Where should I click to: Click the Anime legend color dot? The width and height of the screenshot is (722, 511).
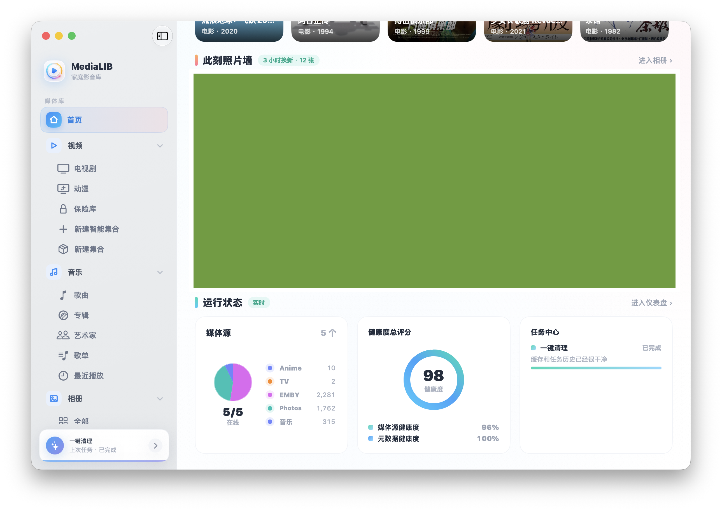pyautogui.click(x=270, y=368)
